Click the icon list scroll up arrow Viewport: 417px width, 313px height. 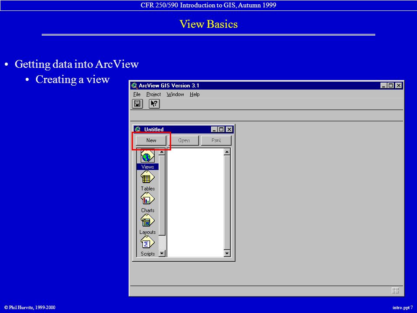pos(162,152)
